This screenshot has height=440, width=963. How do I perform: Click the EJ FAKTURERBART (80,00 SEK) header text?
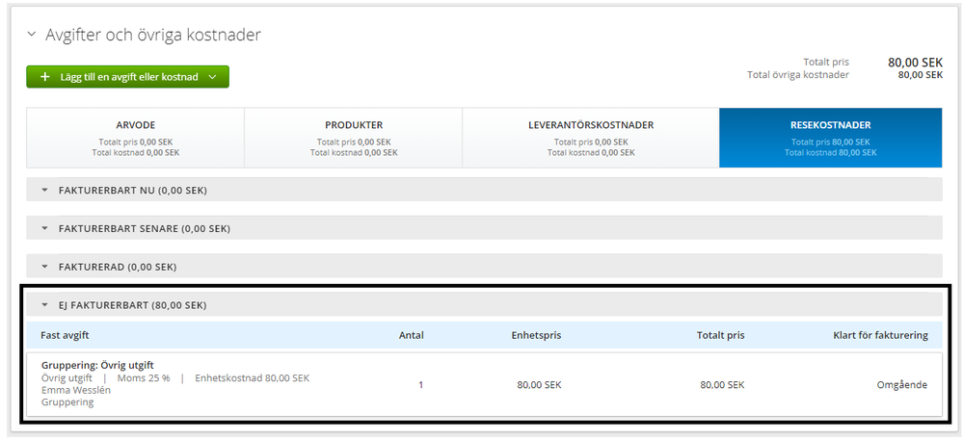[133, 305]
